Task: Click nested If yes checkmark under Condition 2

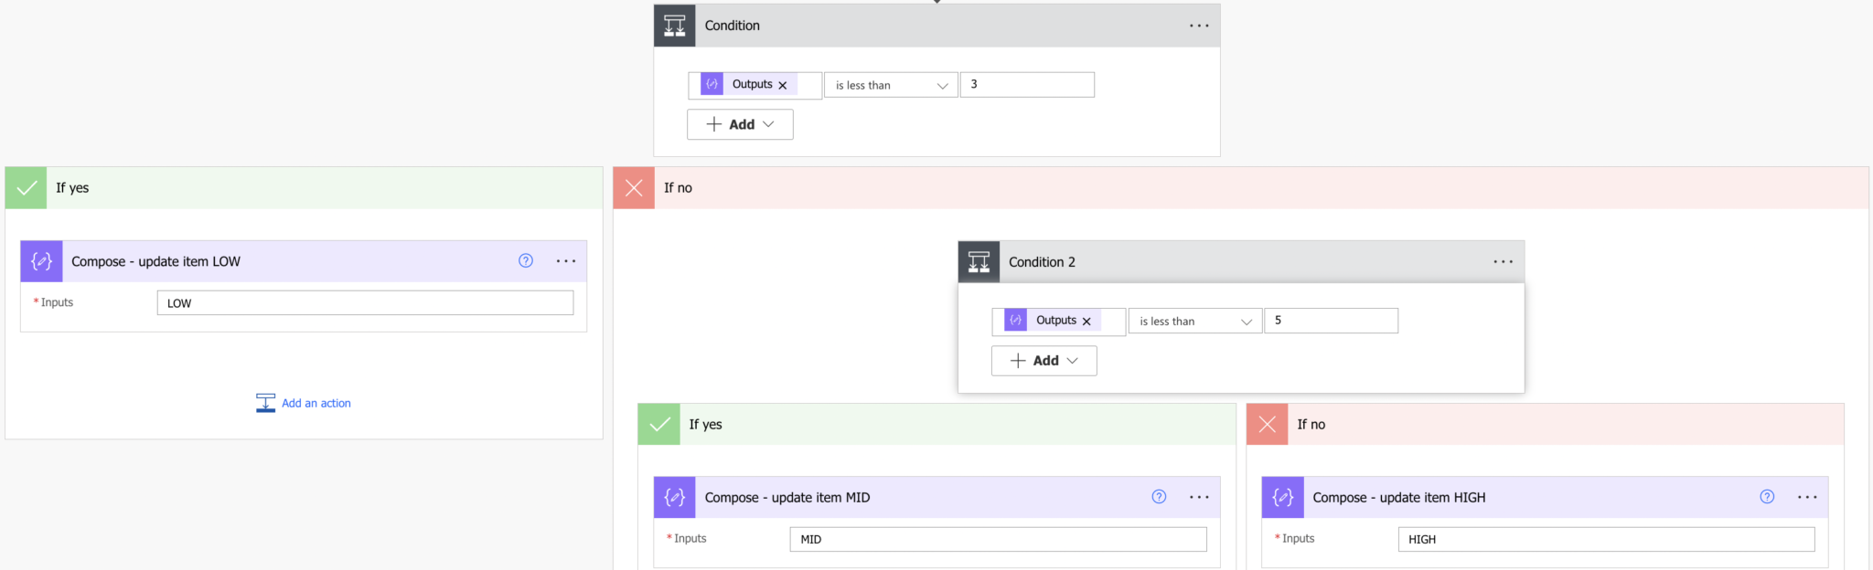Action: (659, 424)
